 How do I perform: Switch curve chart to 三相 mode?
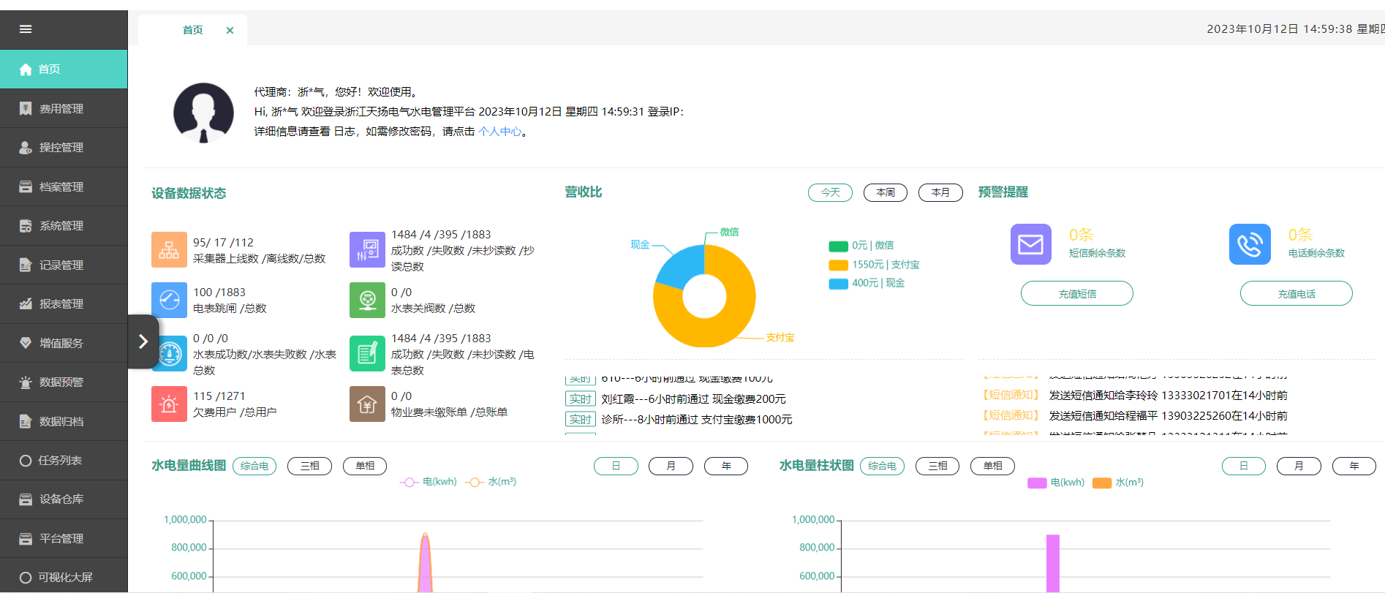[x=309, y=466]
